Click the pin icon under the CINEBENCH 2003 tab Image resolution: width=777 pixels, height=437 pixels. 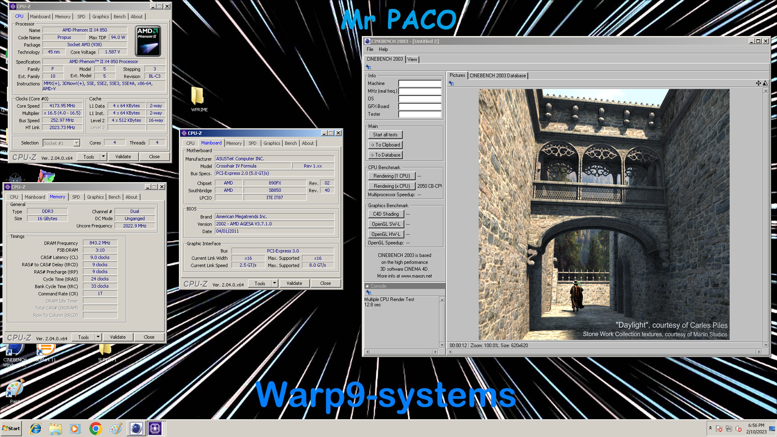pos(368,67)
